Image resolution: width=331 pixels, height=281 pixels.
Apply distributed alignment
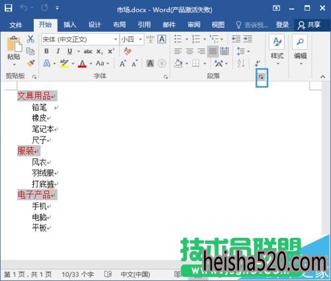(224, 51)
